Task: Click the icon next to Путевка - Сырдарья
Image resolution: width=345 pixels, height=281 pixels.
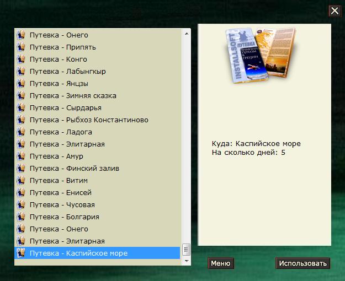Action: point(20,107)
